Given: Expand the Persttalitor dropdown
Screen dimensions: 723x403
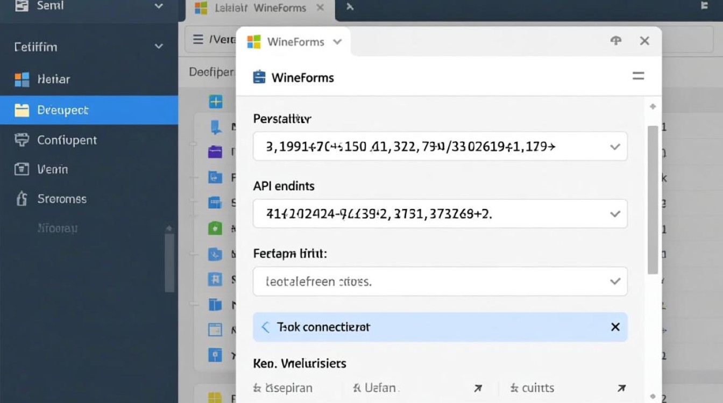Looking at the screenshot, I should [615, 147].
